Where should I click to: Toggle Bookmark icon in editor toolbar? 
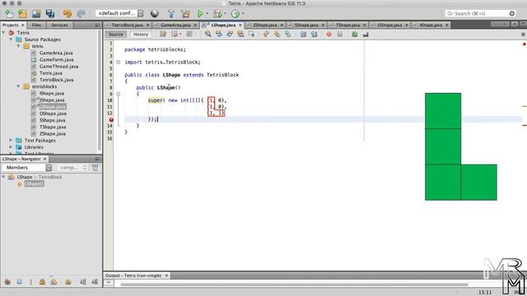coord(287,35)
